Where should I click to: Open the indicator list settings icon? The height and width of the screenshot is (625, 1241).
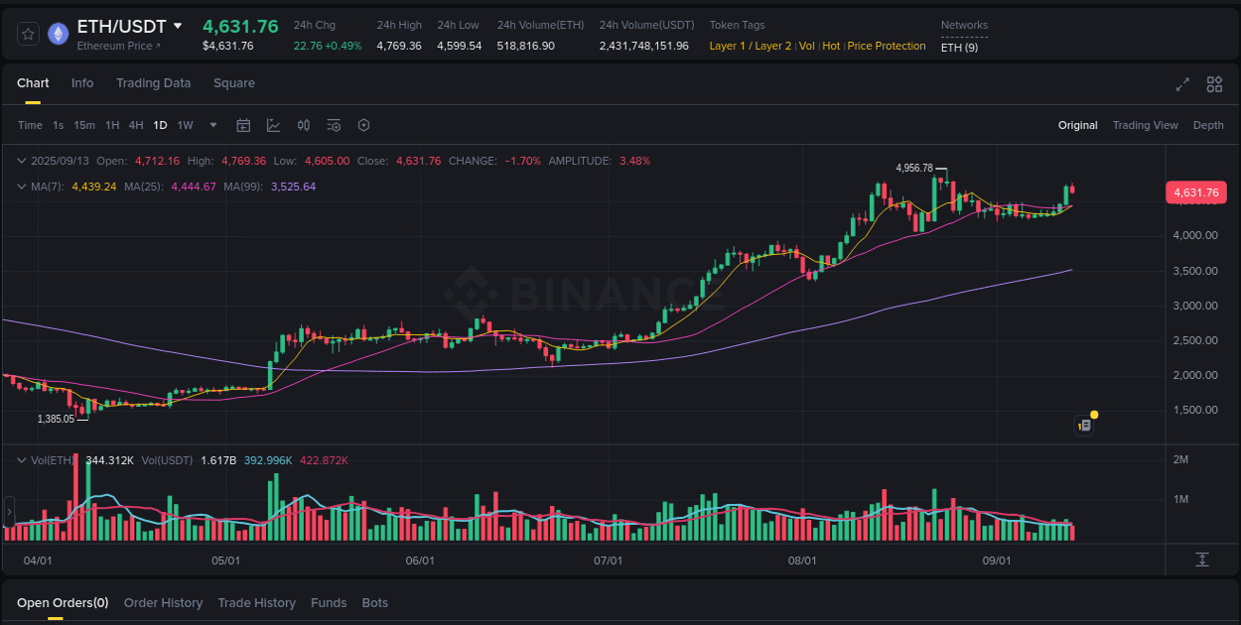click(334, 125)
